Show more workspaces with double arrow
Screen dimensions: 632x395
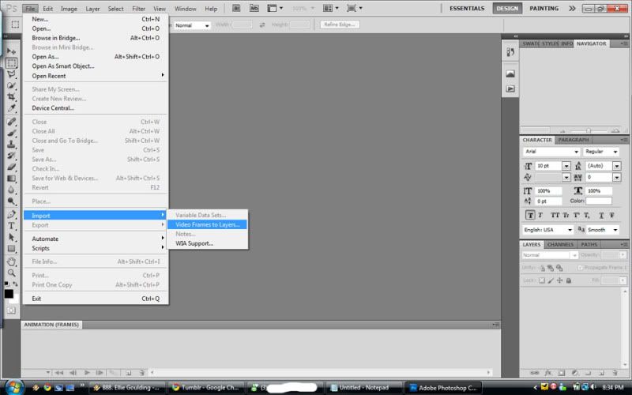(x=572, y=8)
